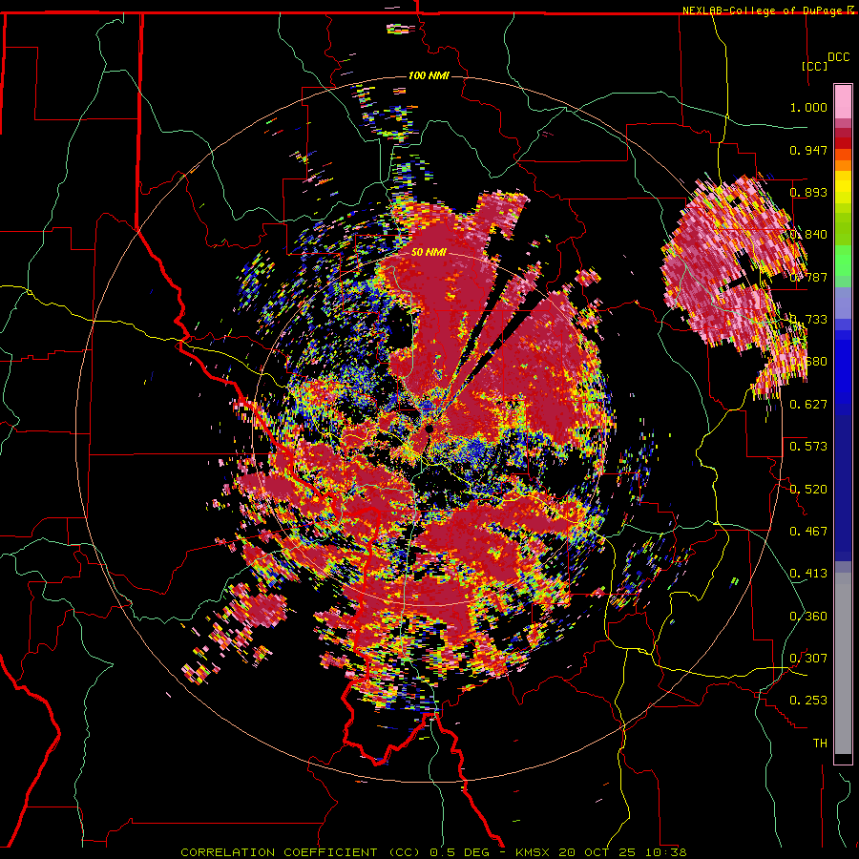Click the 0.413 legend value
This screenshot has width=859, height=859.
click(x=808, y=574)
